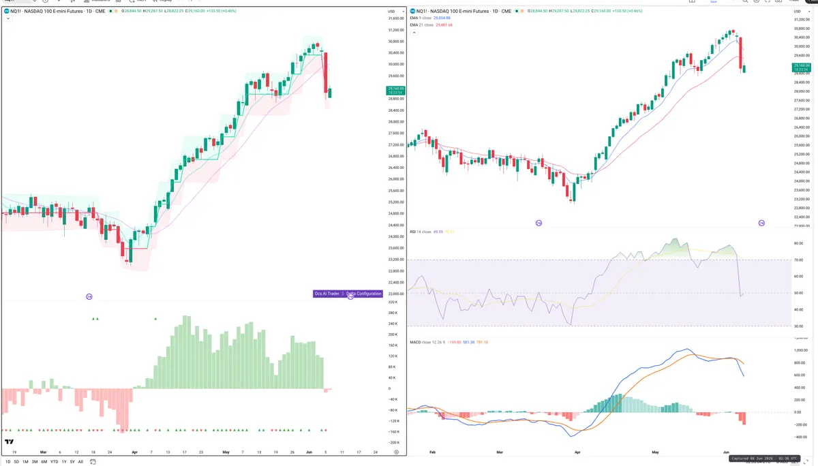
Task: Click the right purple event marker above RSI pane
Action: 761,223
